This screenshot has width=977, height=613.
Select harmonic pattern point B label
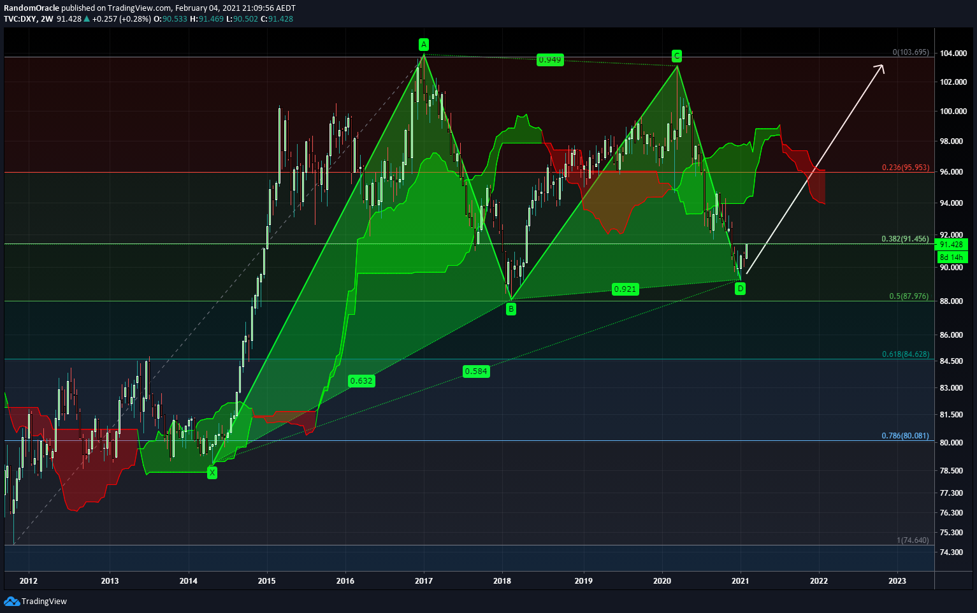pos(511,310)
